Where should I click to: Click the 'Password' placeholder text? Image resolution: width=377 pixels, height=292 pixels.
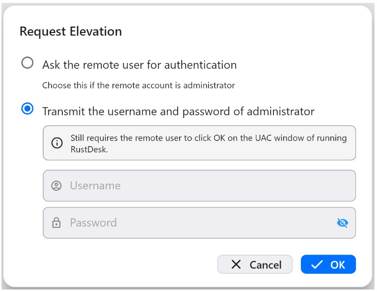(x=93, y=223)
